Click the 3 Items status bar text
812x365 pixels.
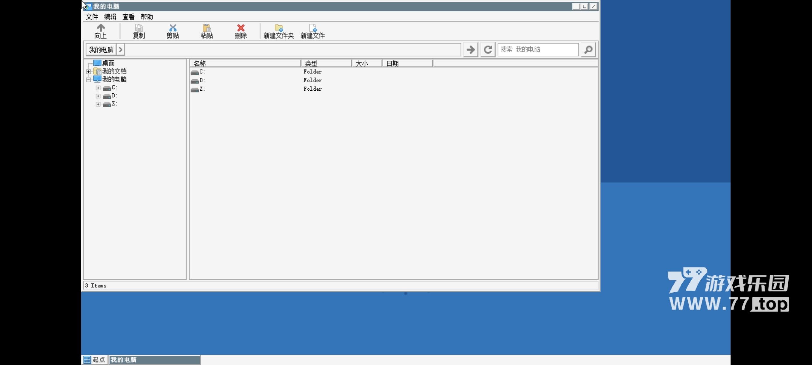pyautogui.click(x=96, y=286)
